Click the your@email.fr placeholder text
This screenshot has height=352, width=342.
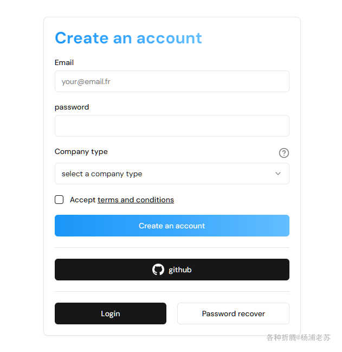pyautogui.click(x=86, y=82)
